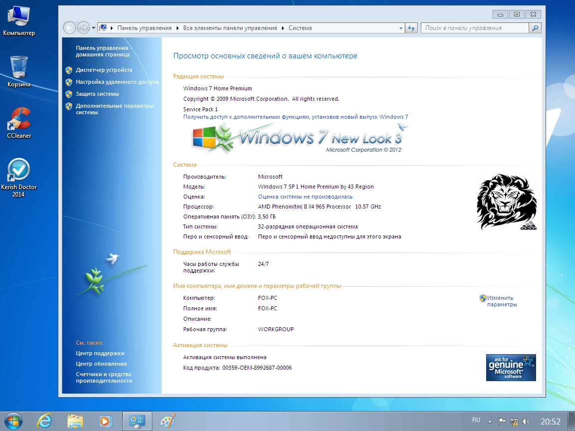Open Центр обновления link
Image resolution: width=575 pixels, height=431 pixels.
pos(101,364)
